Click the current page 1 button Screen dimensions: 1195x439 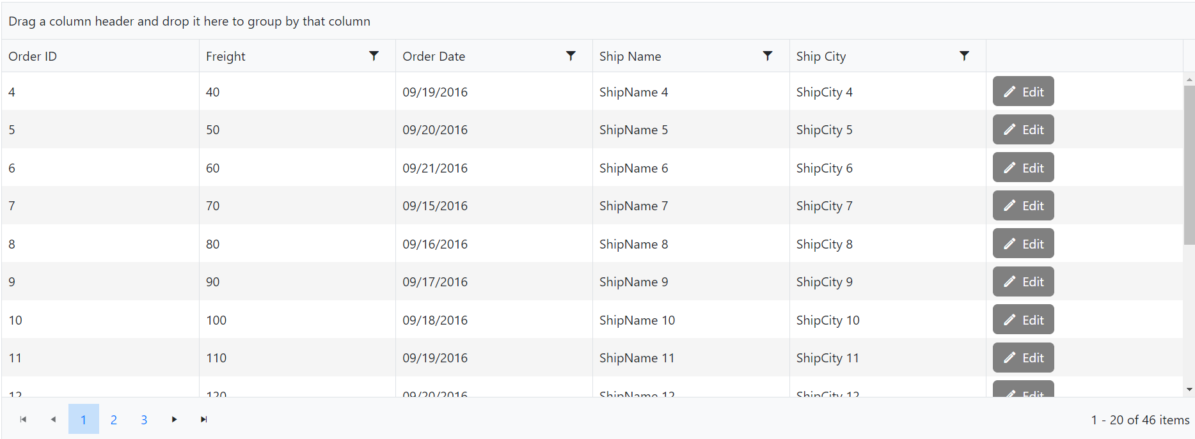83,419
